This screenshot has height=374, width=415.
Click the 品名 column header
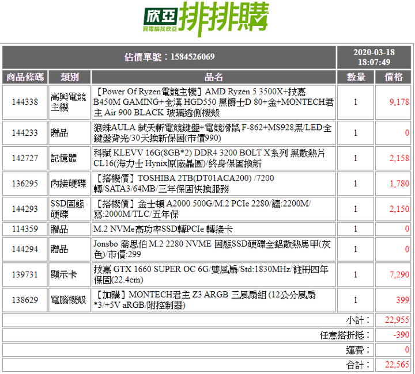click(214, 77)
